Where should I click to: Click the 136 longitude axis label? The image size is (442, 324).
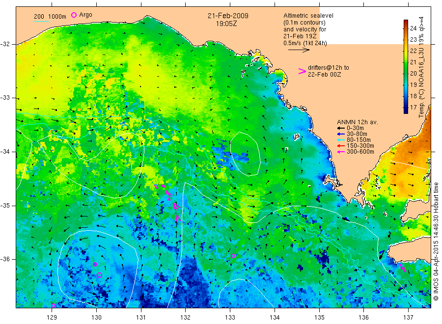pos(363,318)
